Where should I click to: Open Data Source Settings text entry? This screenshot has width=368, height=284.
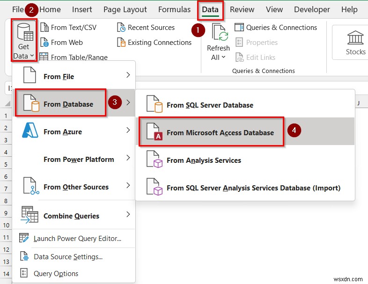coord(68,257)
